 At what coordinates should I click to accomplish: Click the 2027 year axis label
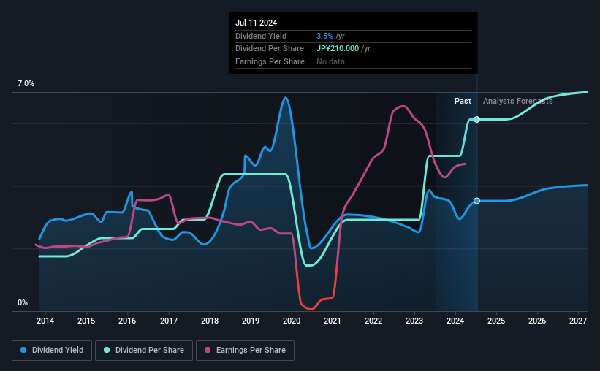point(578,321)
